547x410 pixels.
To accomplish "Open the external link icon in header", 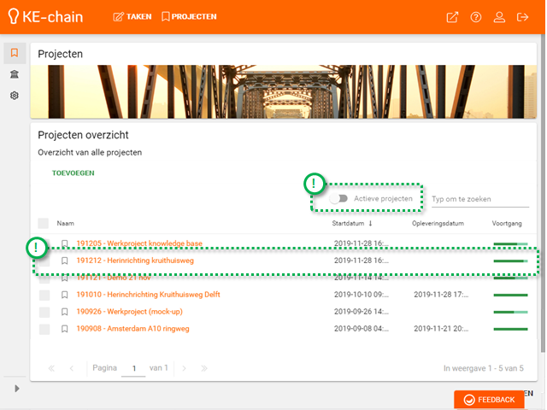I will pos(452,17).
